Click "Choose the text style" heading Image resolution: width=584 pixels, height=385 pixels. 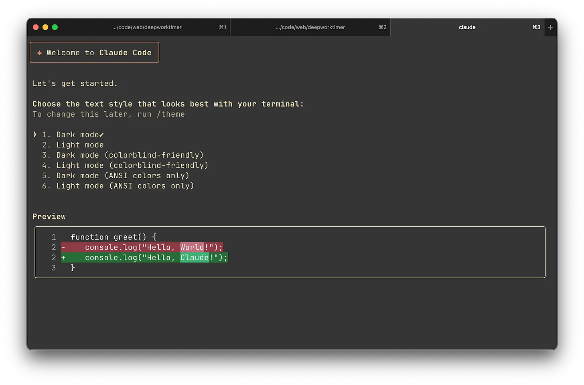tap(168, 104)
